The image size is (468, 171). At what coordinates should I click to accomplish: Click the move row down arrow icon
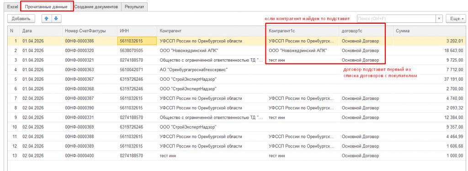coord(56,19)
